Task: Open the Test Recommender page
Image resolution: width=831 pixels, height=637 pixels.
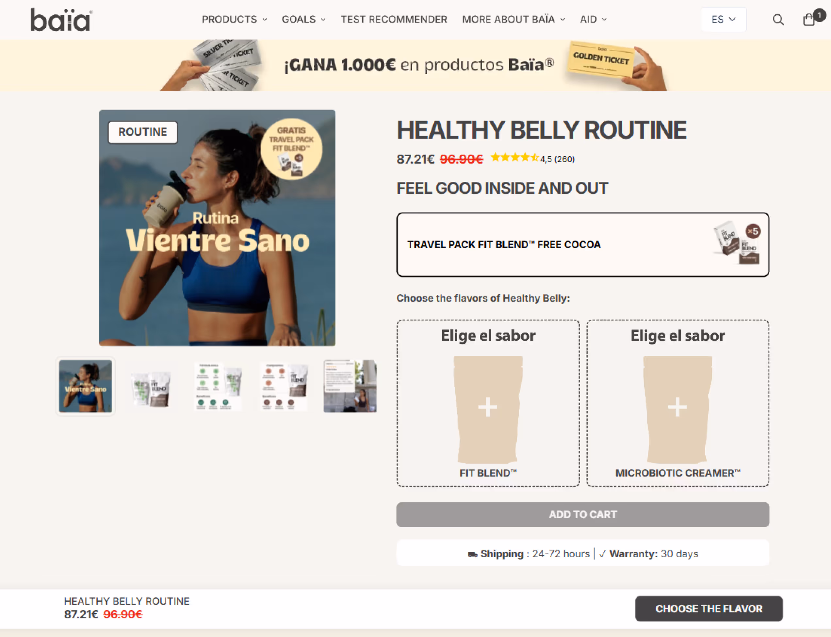Action: [394, 19]
